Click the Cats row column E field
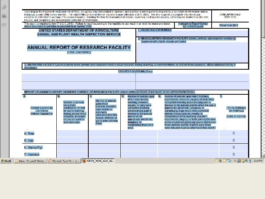Image resolution: width=265 pixels, height=199 pixels. pos(188,140)
